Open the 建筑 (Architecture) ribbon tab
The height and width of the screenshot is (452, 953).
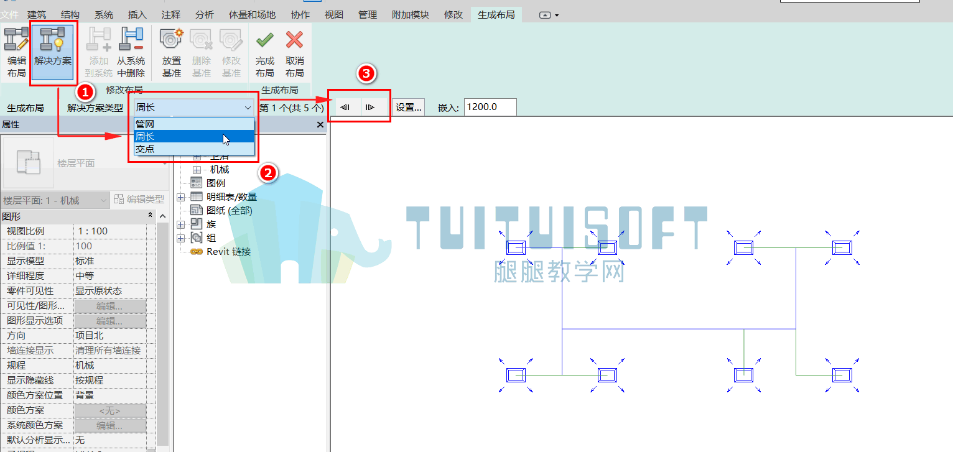pyautogui.click(x=37, y=14)
